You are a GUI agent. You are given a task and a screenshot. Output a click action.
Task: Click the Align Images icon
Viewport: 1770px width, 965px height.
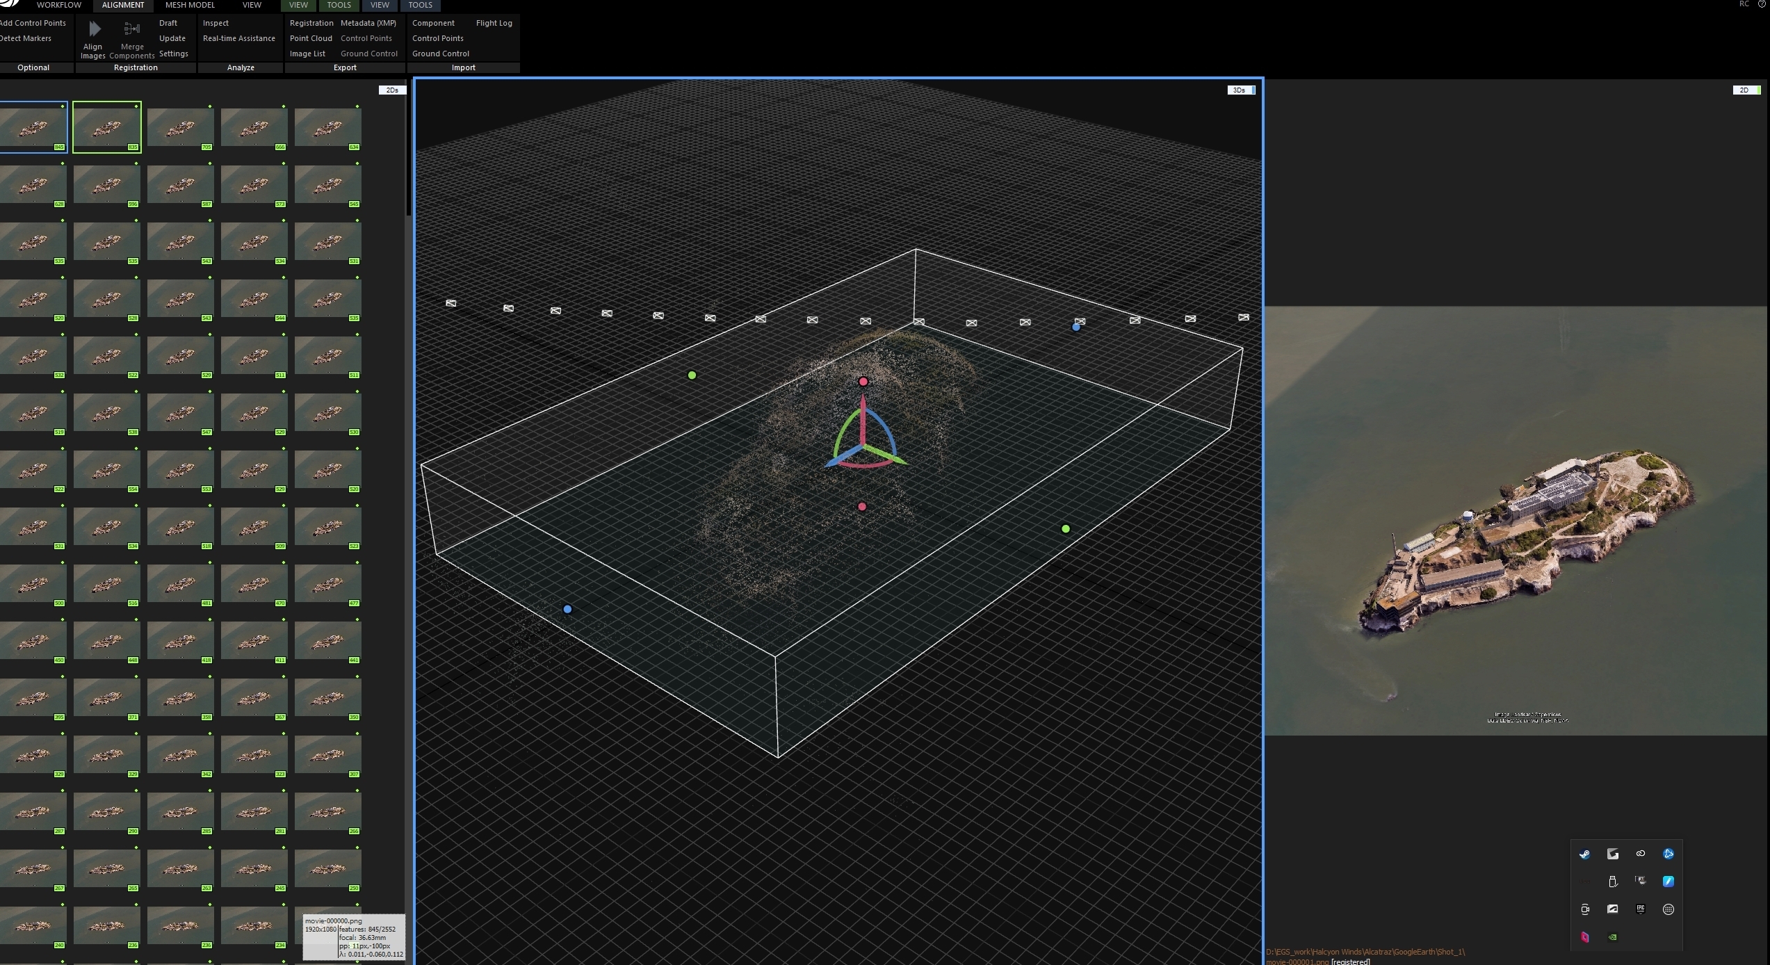click(x=94, y=30)
